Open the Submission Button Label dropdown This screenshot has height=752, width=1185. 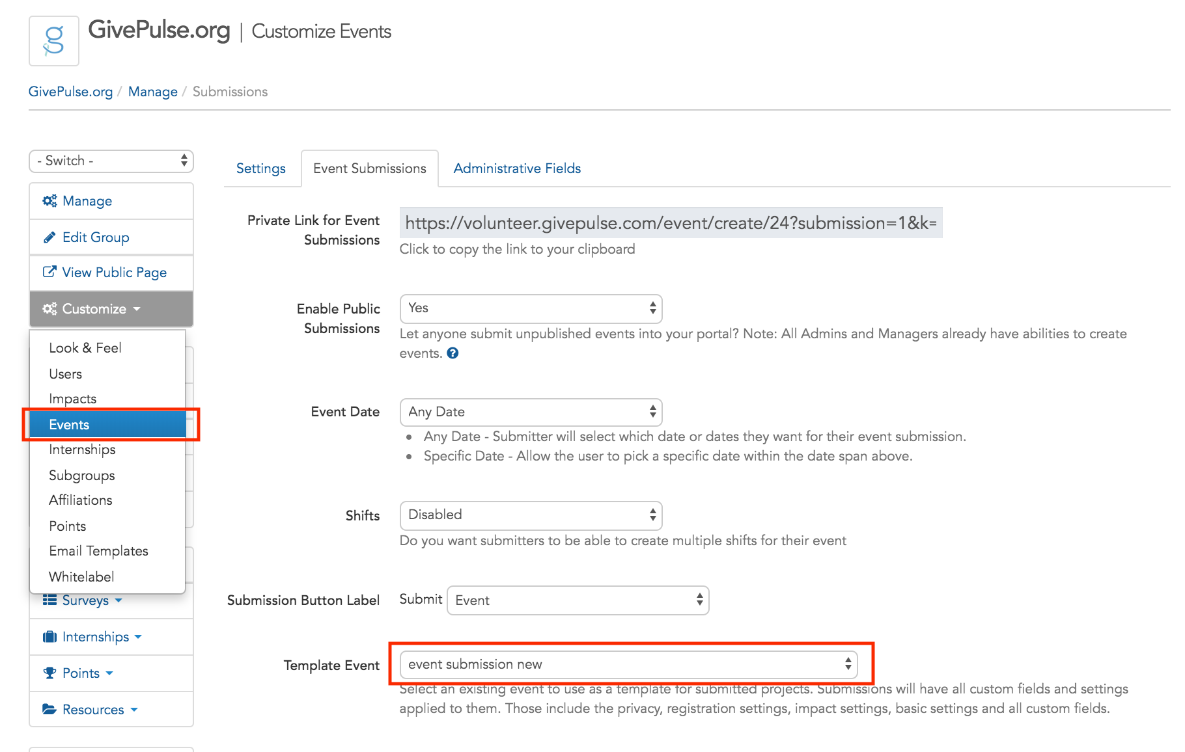click(x=578, y=600)
